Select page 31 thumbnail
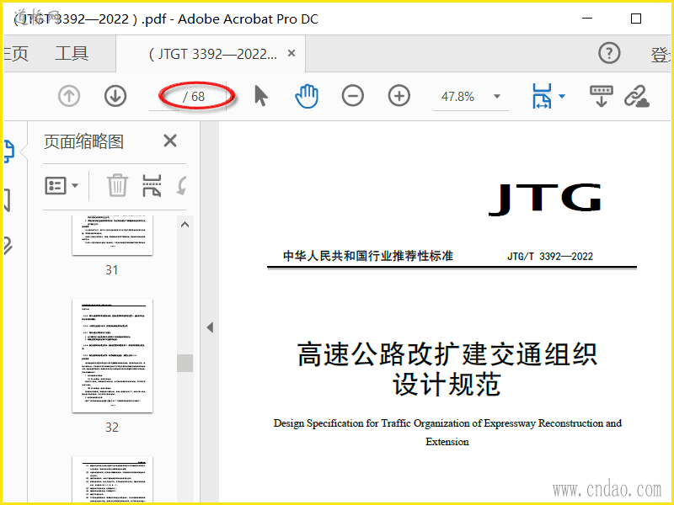 (x=112, y=236)
